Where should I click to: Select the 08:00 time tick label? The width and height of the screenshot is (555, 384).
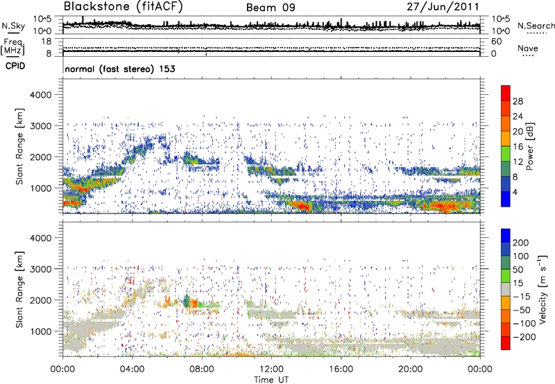[x=202, y=369]
